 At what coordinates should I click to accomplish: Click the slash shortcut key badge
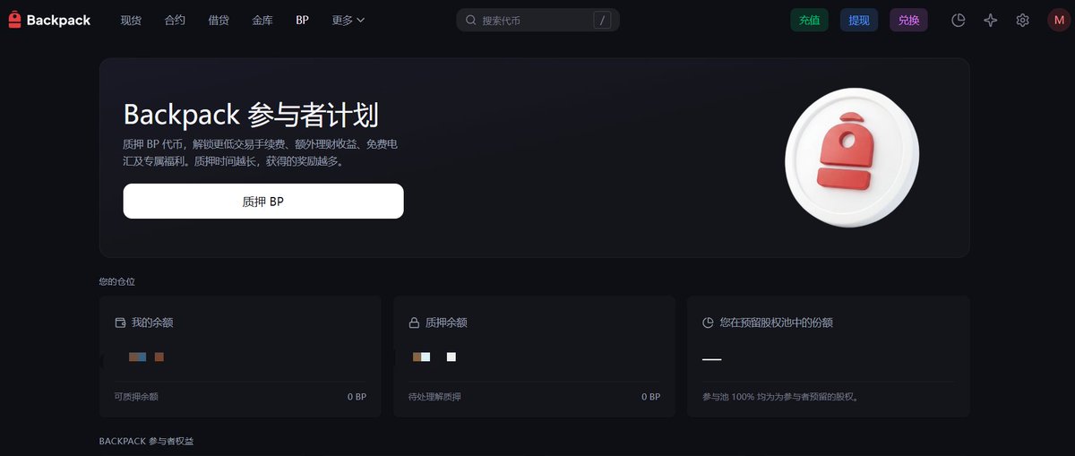point(602,20)
